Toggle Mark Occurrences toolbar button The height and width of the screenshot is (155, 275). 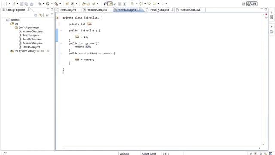coord(110,4)
